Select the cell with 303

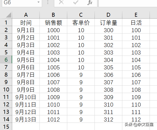pyautogui.click(x=109, y=52)
